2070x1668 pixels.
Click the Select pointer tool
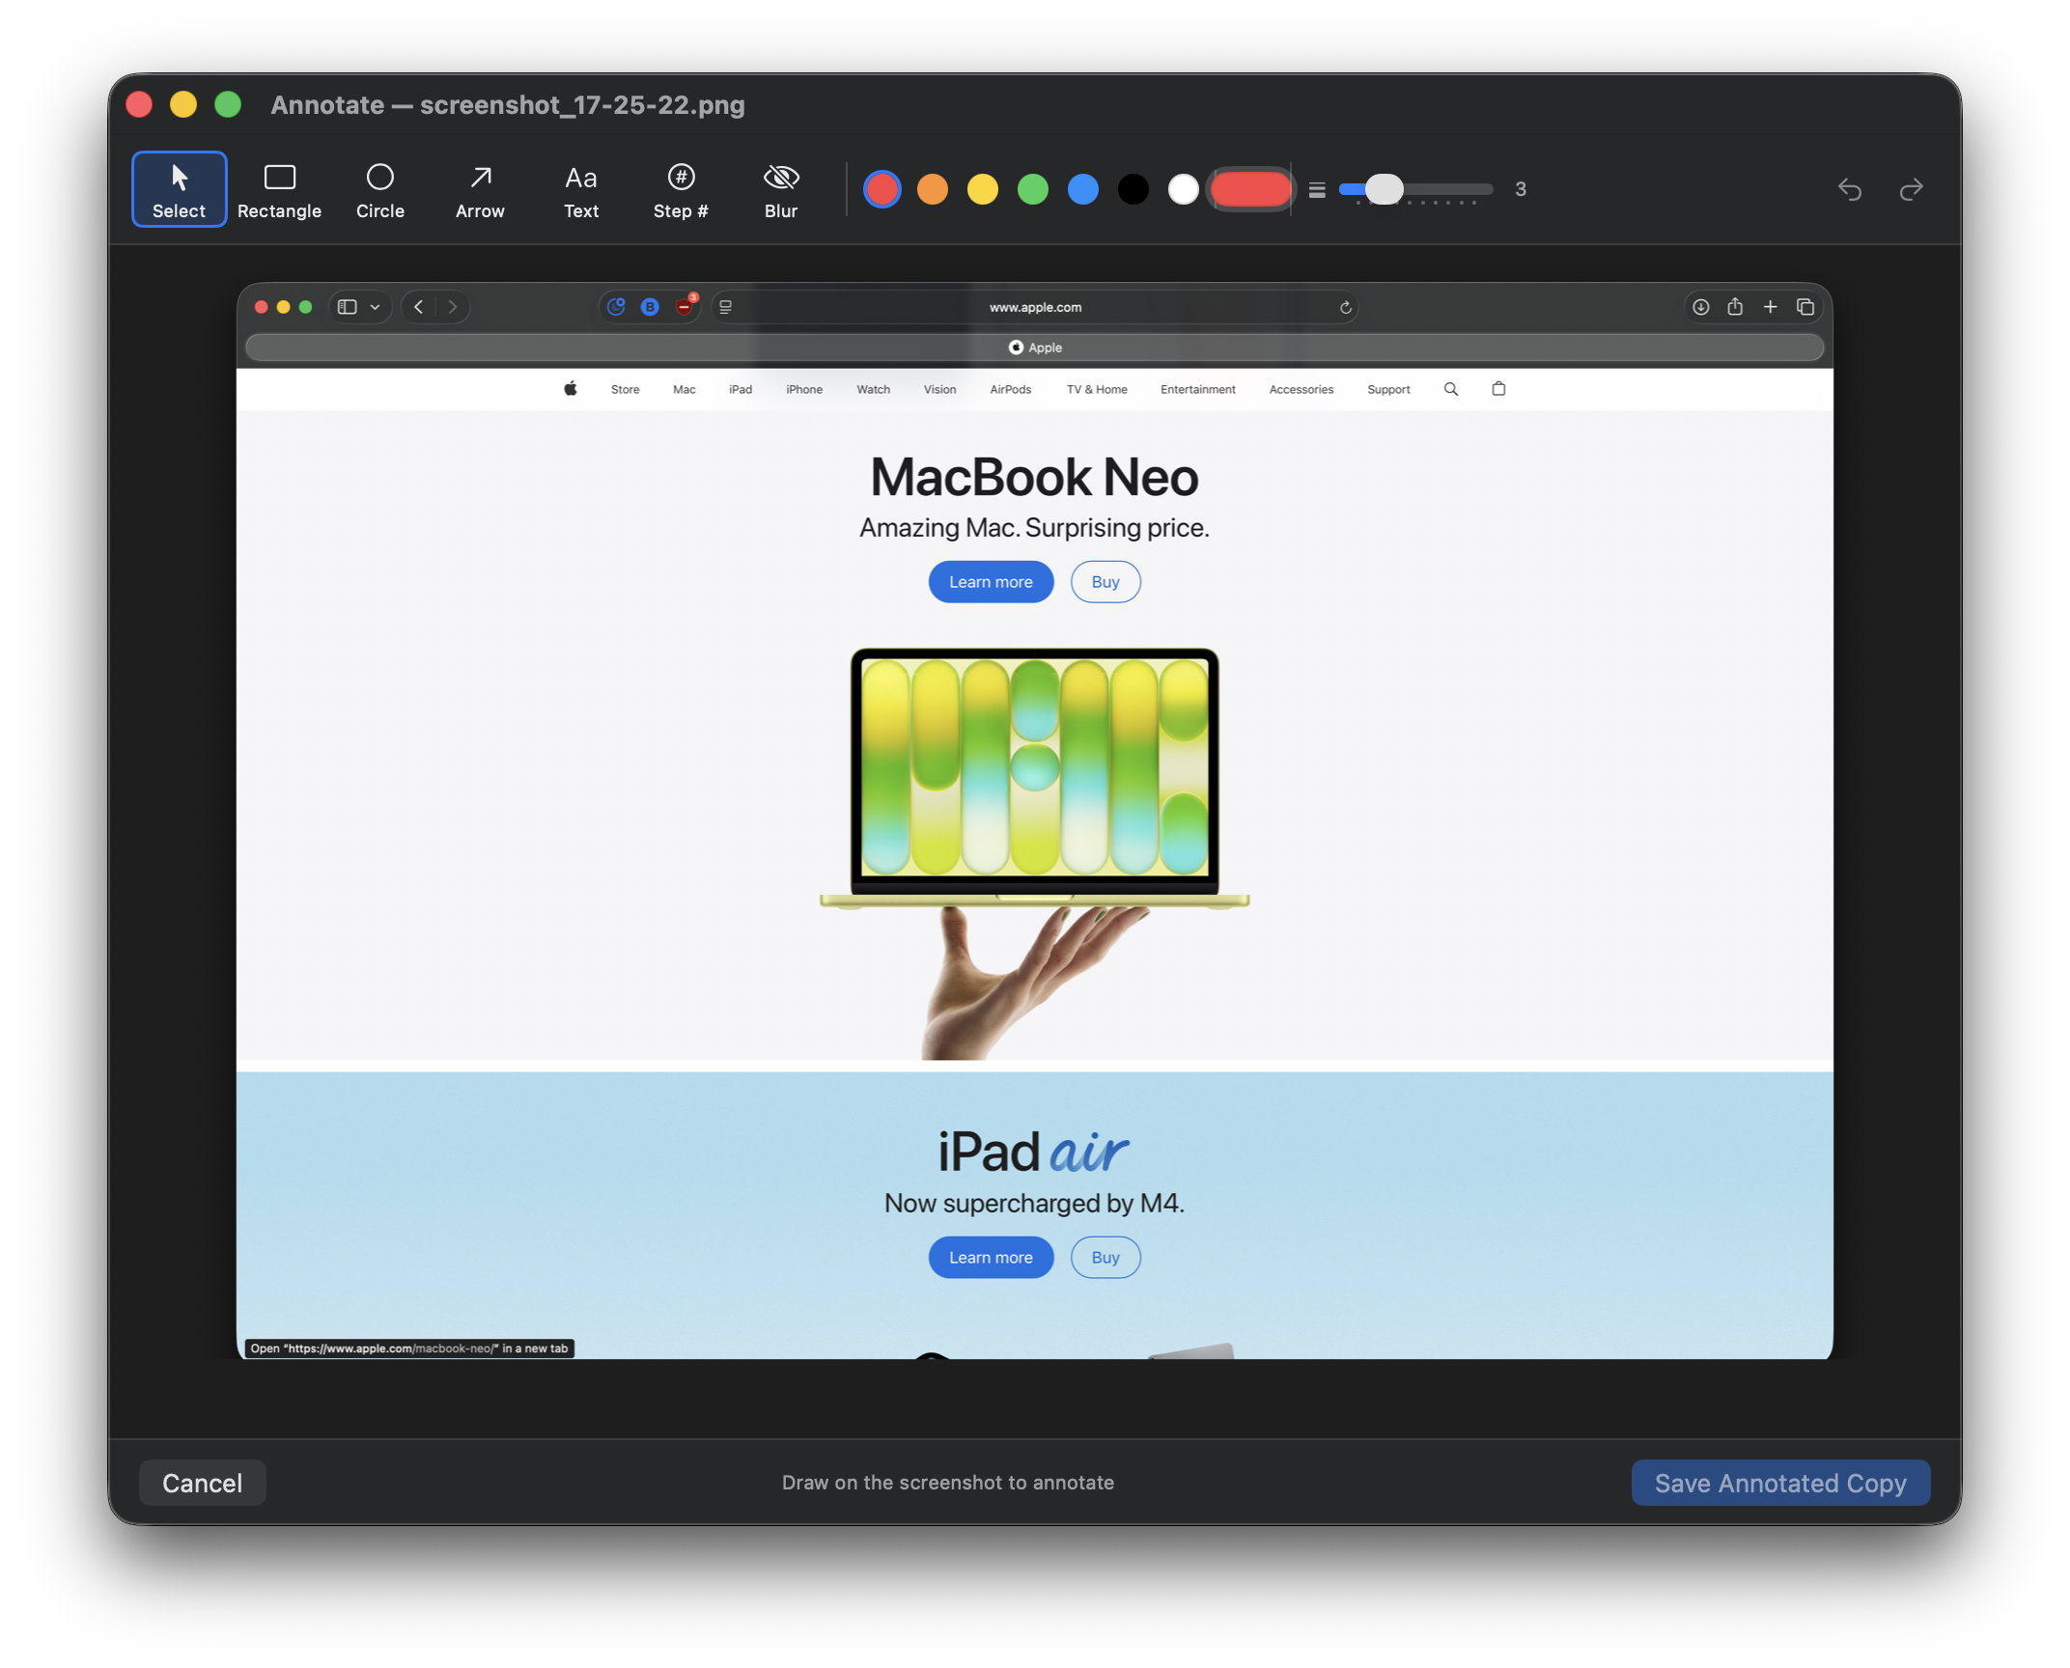(x=179, y=190)
